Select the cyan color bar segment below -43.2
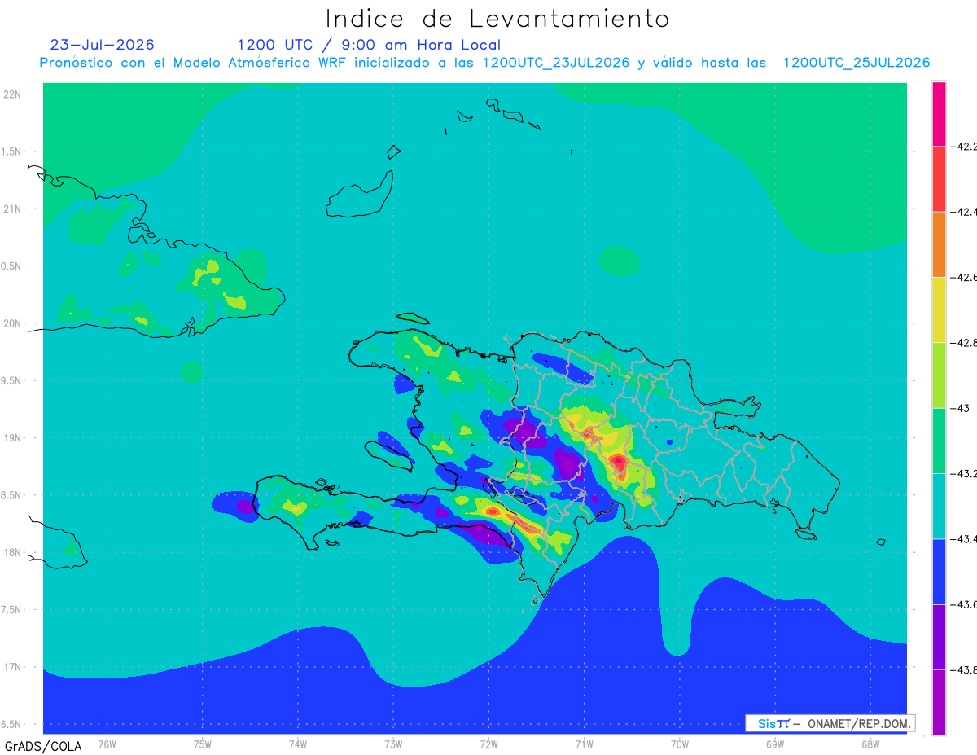 (939, 506)
